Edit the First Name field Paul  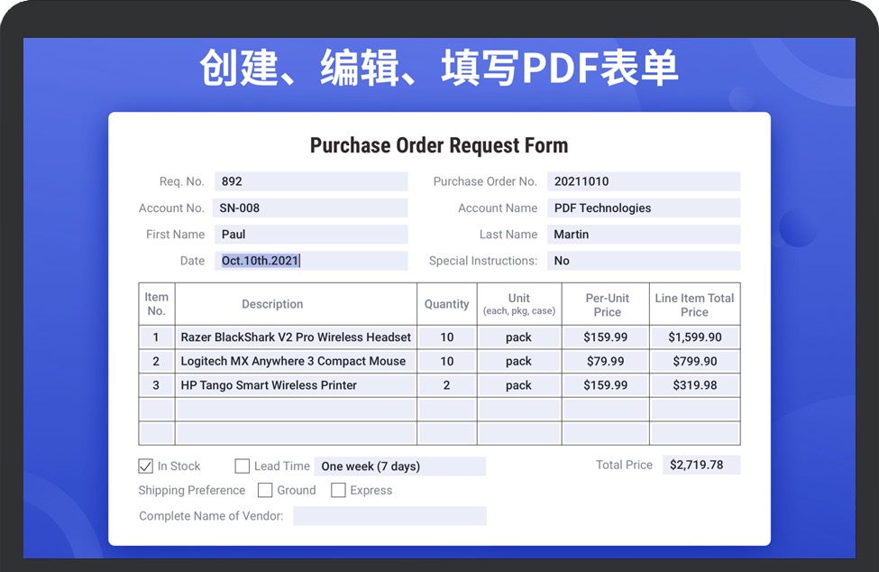(x=310, y=235)
